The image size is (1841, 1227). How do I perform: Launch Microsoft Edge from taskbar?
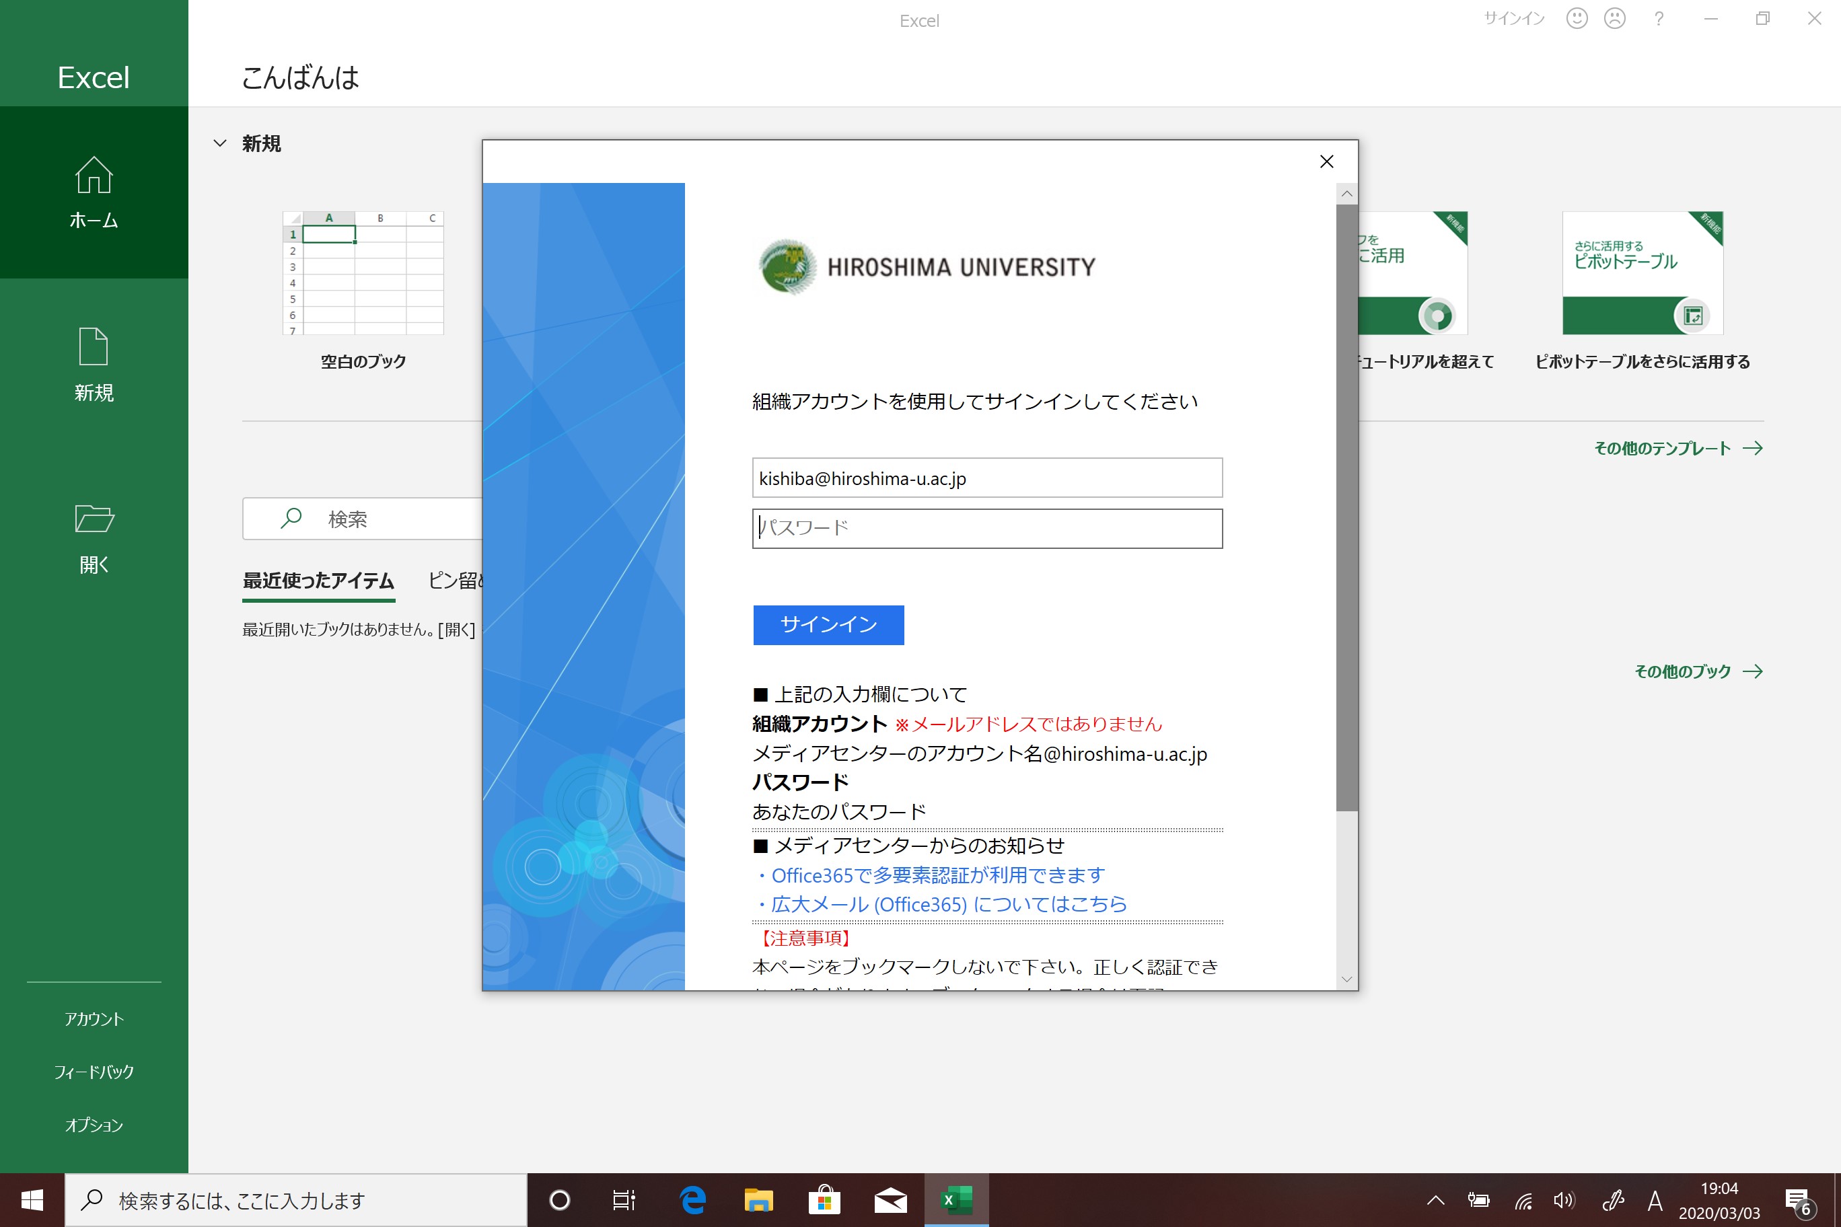(692, 1199)
